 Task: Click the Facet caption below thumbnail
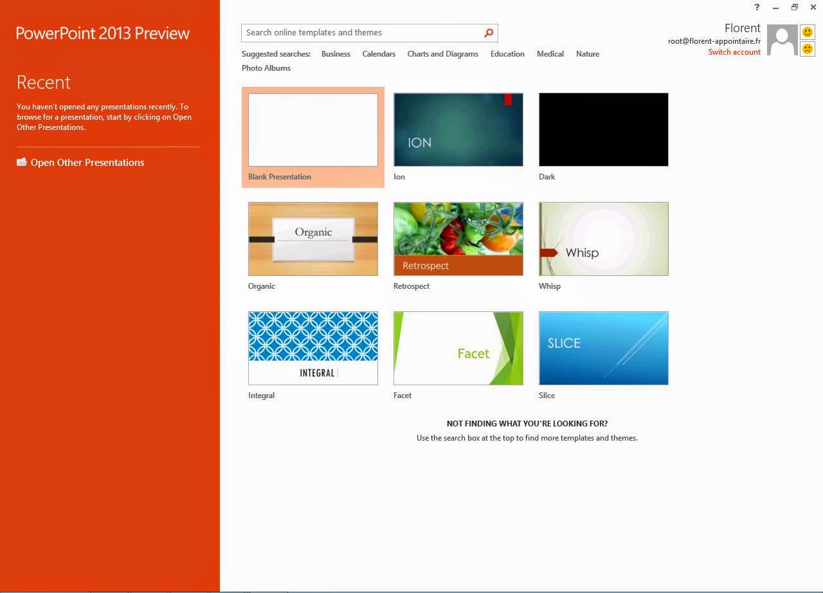pos(402,396)
